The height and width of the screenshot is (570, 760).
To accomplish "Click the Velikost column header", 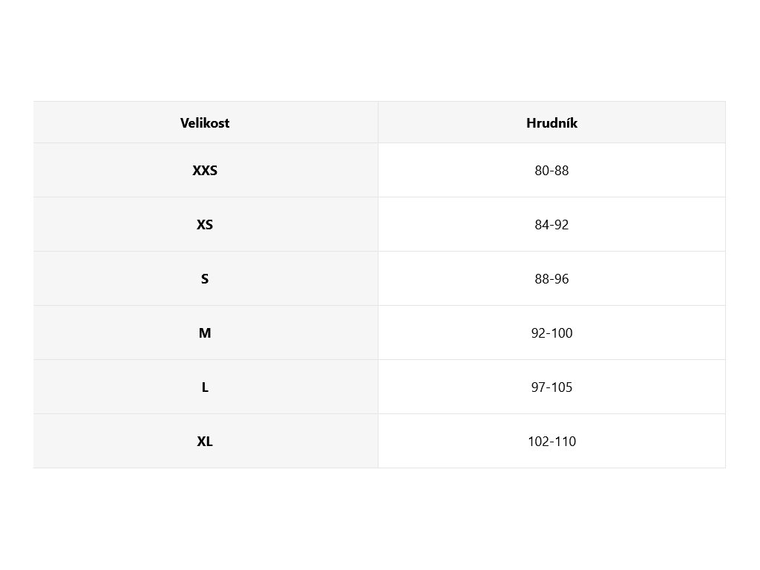I will [x=205, y=123].
